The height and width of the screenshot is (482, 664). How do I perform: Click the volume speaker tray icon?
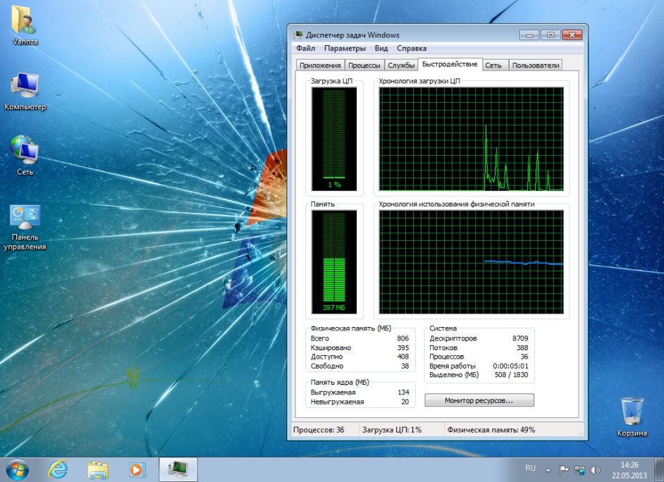point(594,469)
